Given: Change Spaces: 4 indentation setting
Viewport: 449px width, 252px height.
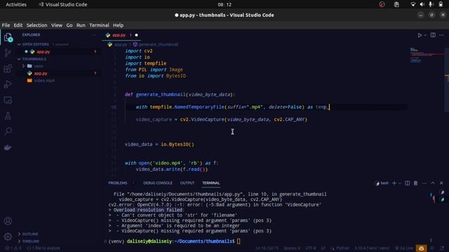Looking at the screenshot, I should point(292,248).
